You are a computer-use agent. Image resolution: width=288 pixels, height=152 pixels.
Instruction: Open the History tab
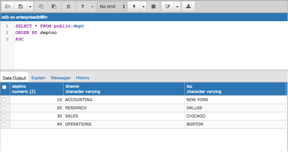coord(83,78)
